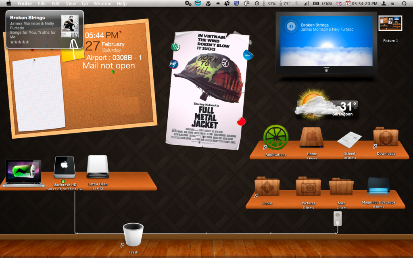Open Spotlight search magnifier
The image size is (413, 258).
404,3
